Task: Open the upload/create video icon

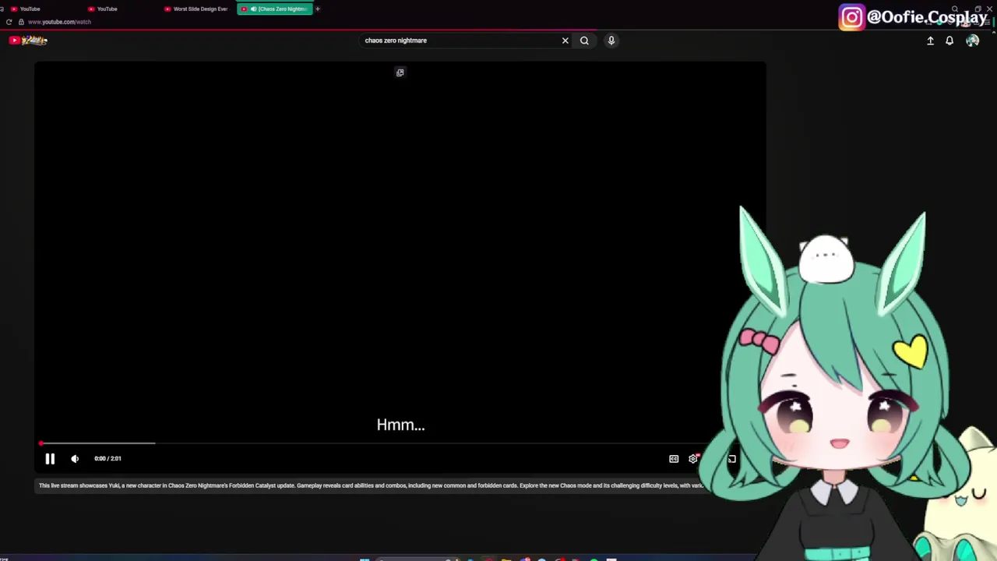Action: (x=930, y=41)
